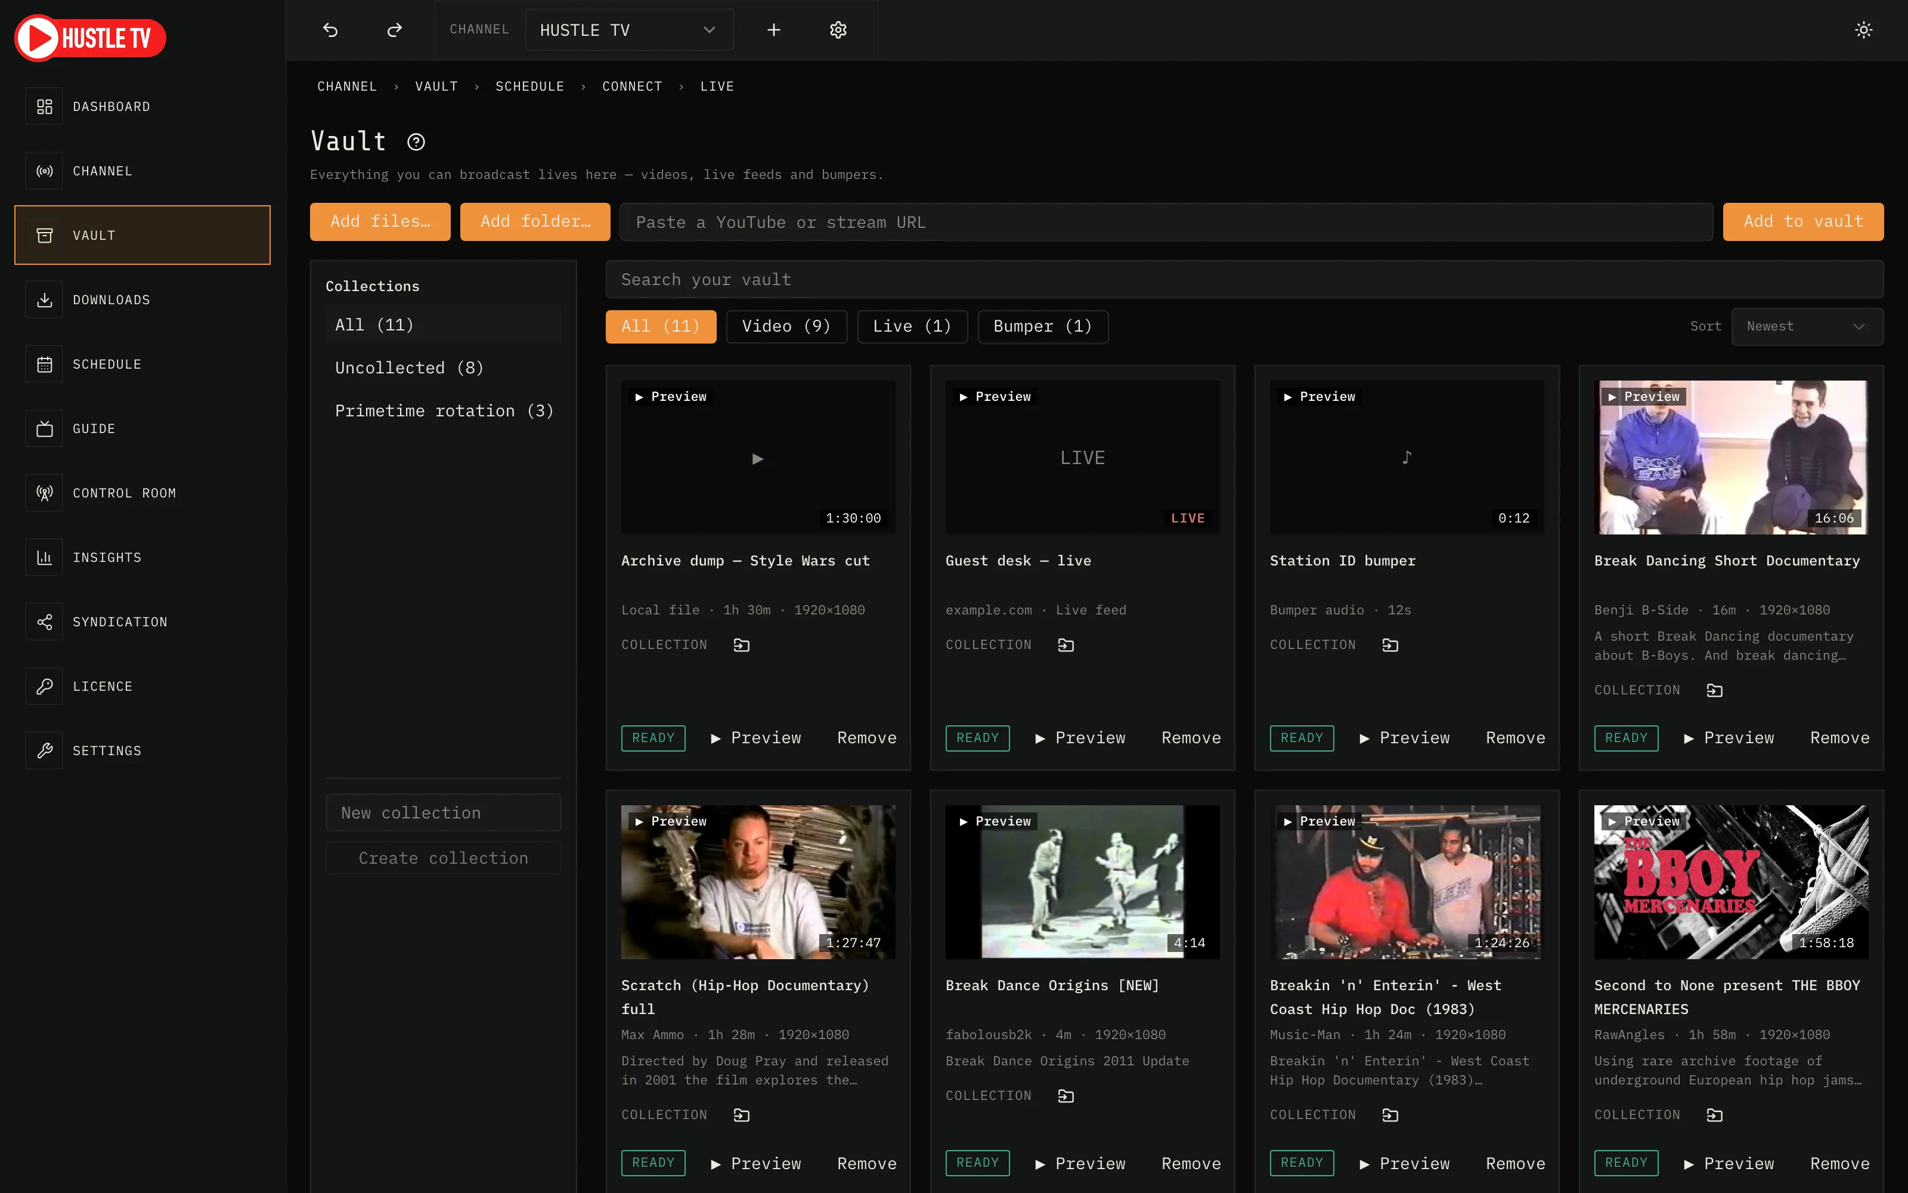This screenshot has width=1908, height=1193.
Task: Click the Create collection button
Action: (x=443, y=858)
